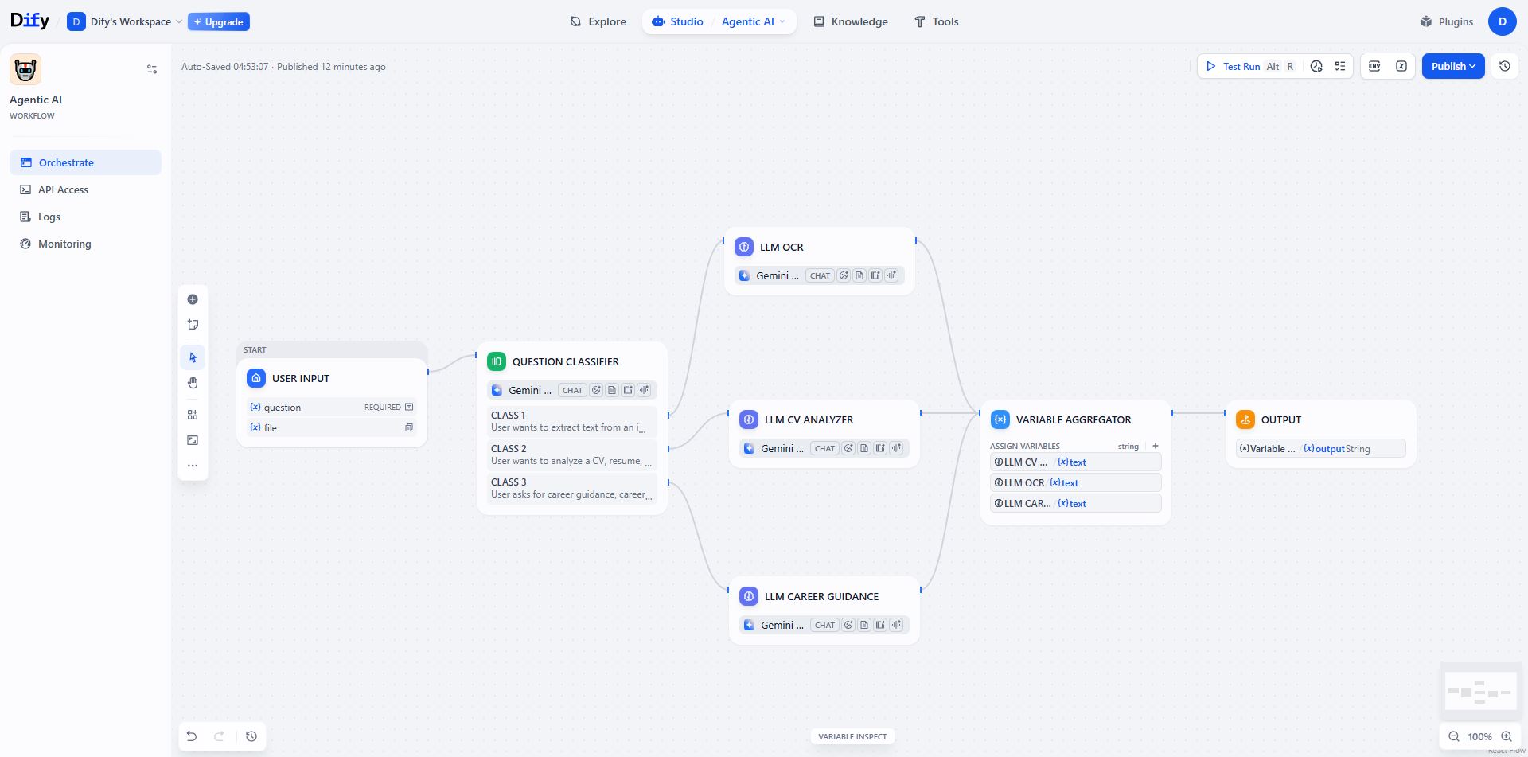This screenshot has height=757, width=1528.
Task: Click the Upgrade button
Action: coord(219,21)
